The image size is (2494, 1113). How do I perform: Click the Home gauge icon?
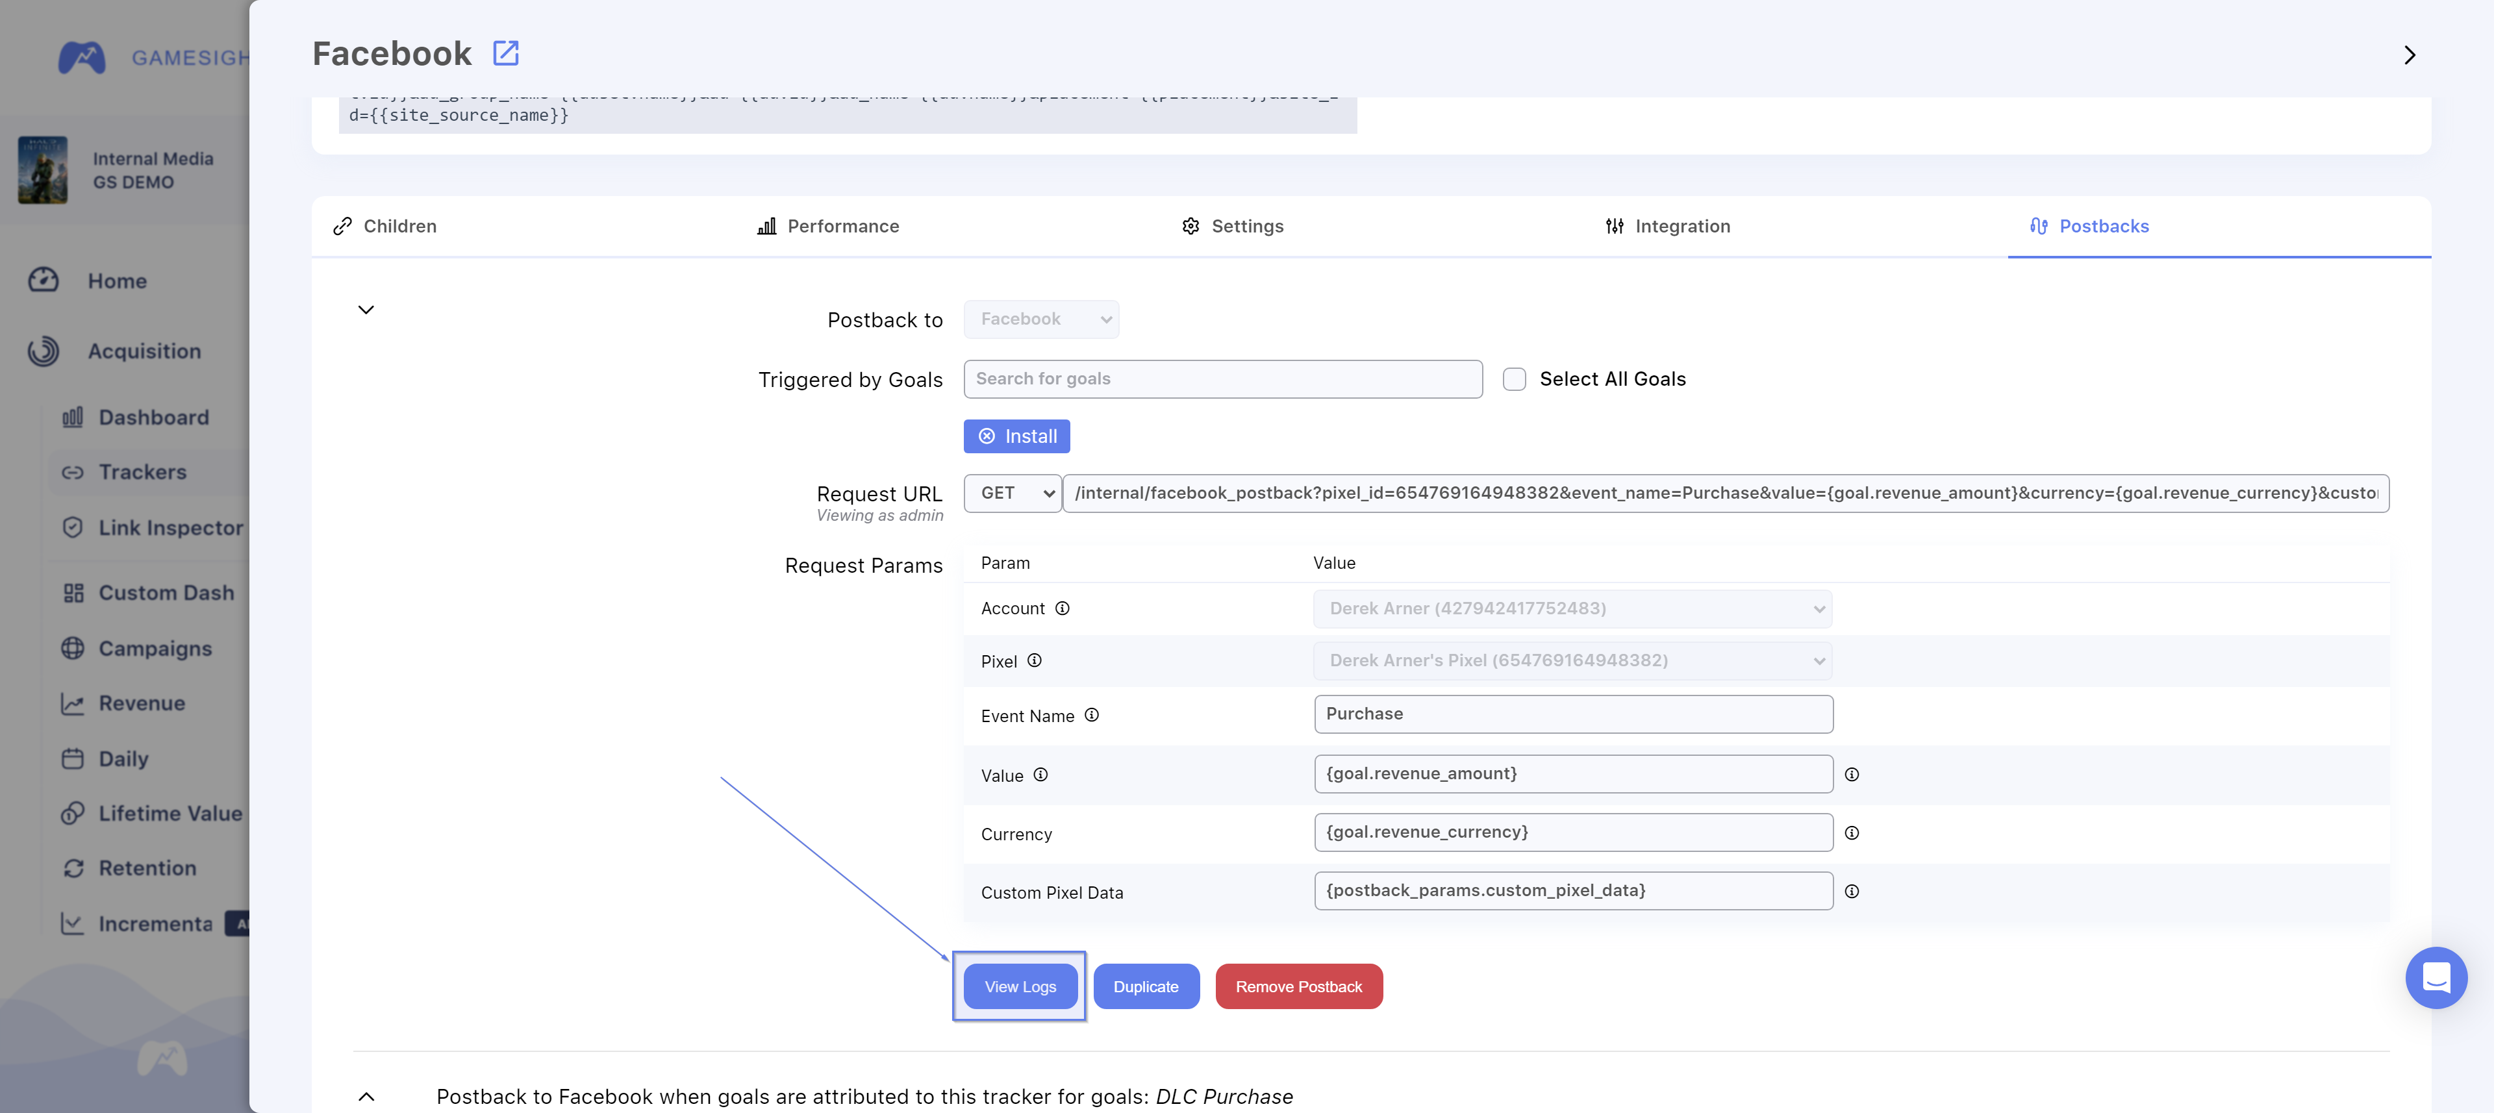tap(44, 280)
